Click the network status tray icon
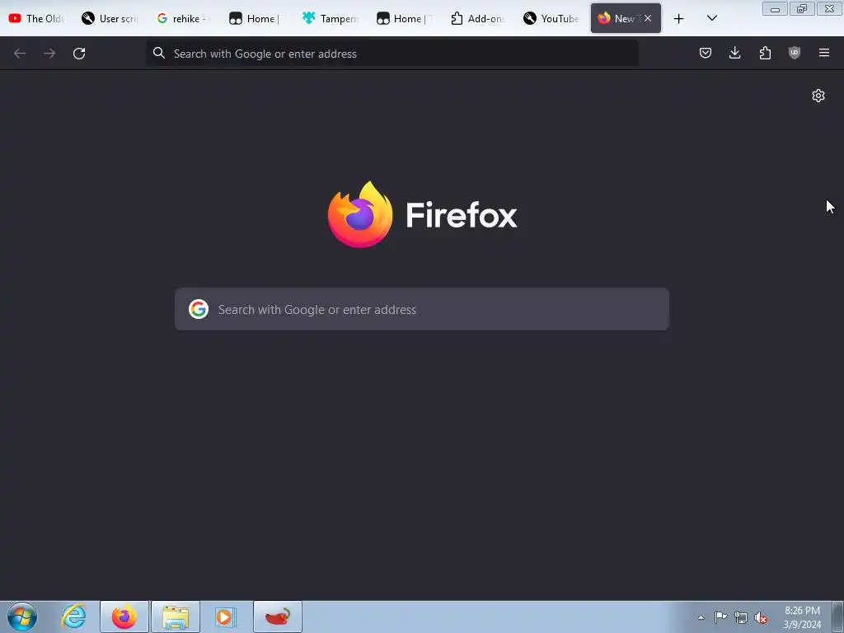The image size is (844, 633). pos(741,617)
